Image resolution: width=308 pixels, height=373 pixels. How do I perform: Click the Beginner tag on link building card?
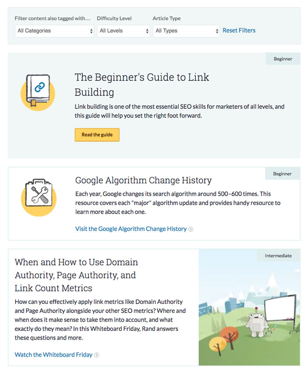point(283,59)
